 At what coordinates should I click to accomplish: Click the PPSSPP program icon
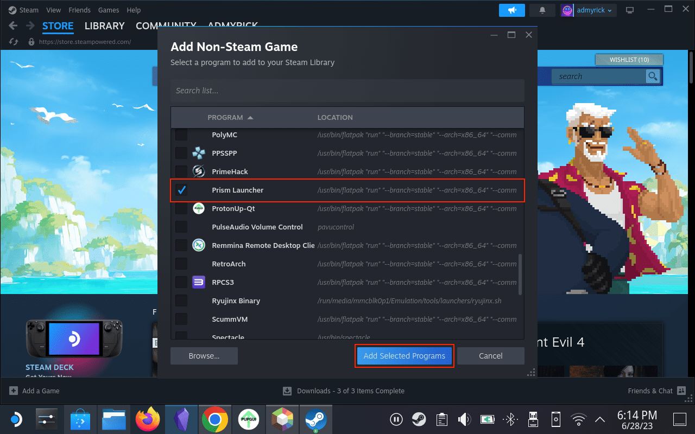tap(198, 153)
